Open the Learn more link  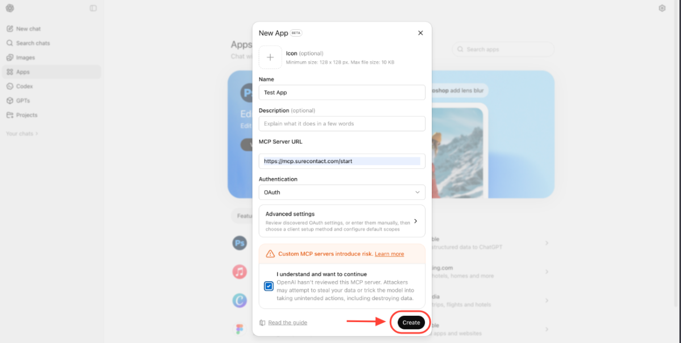389,254
